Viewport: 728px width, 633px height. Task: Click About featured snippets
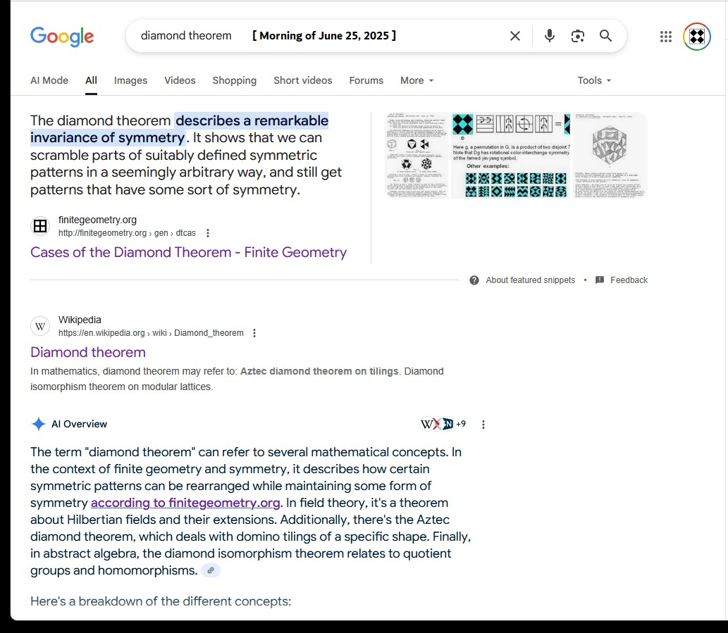point(529,280)
